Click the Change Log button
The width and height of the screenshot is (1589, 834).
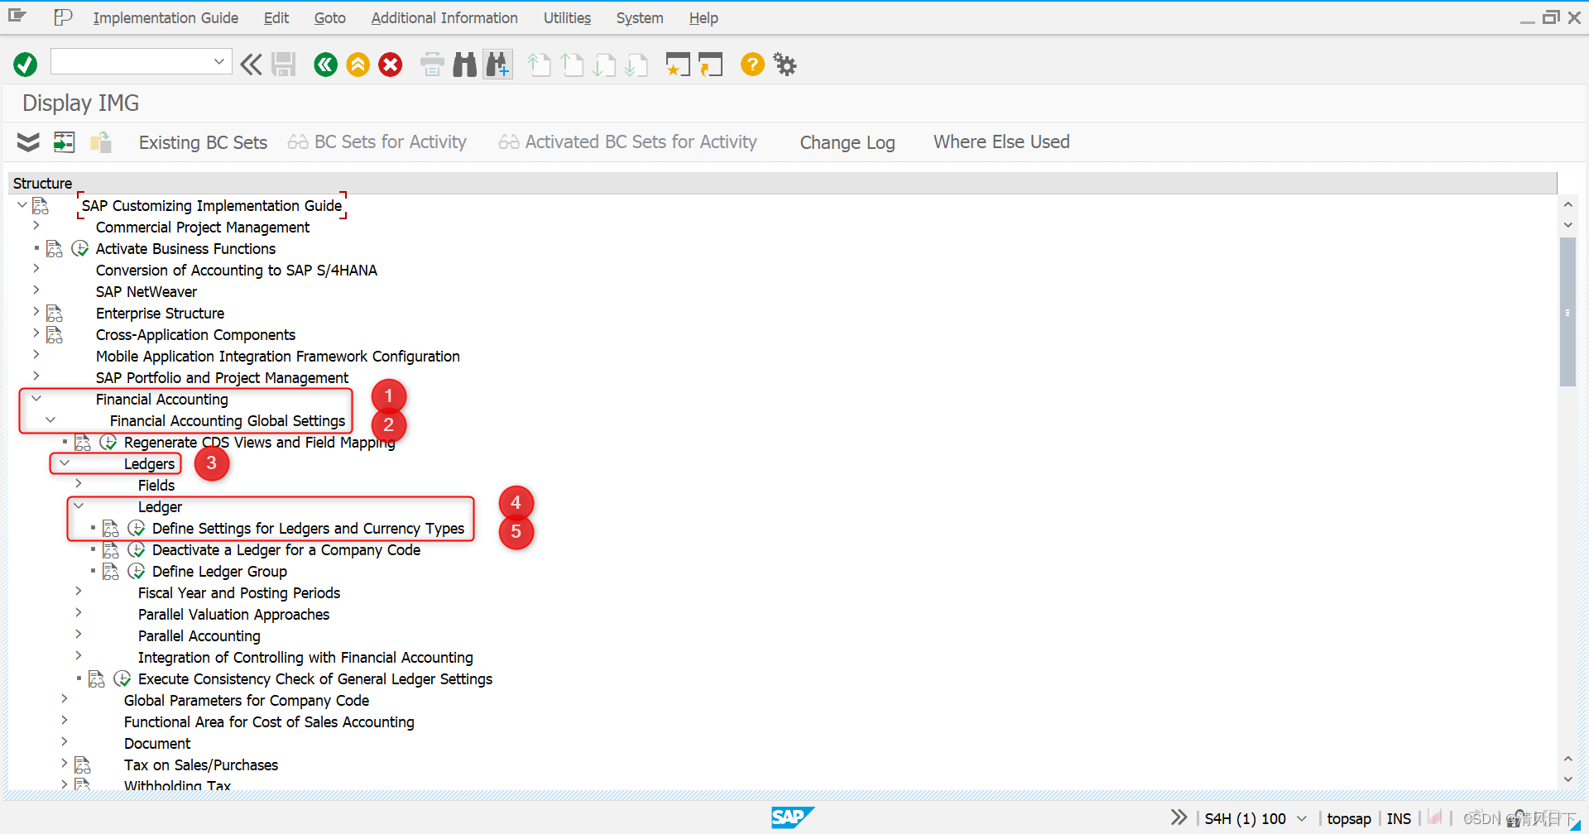[x=847, y=142]
